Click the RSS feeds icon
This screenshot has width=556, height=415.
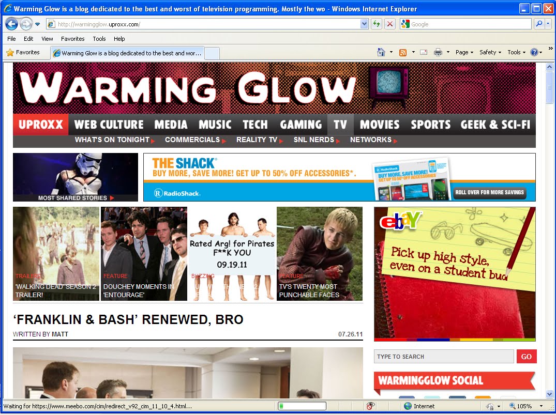(x=403, y=52)
